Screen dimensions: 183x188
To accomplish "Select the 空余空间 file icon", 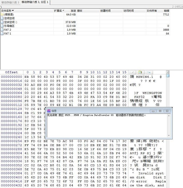I will (2, 22).
